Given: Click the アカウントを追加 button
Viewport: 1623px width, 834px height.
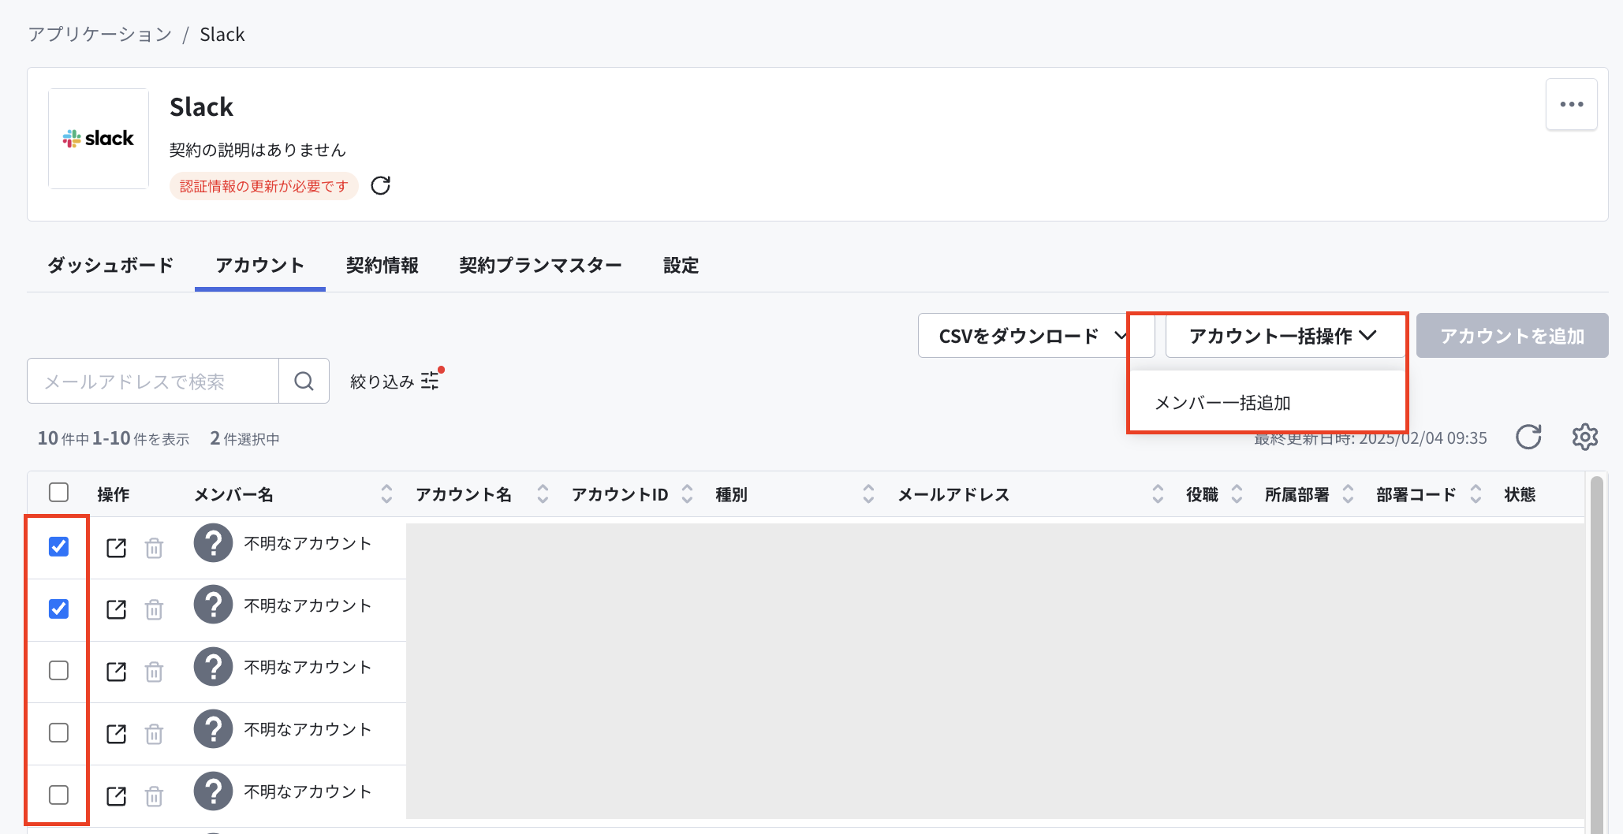Looking at the screenshot, I should (x=1512, y=336).
